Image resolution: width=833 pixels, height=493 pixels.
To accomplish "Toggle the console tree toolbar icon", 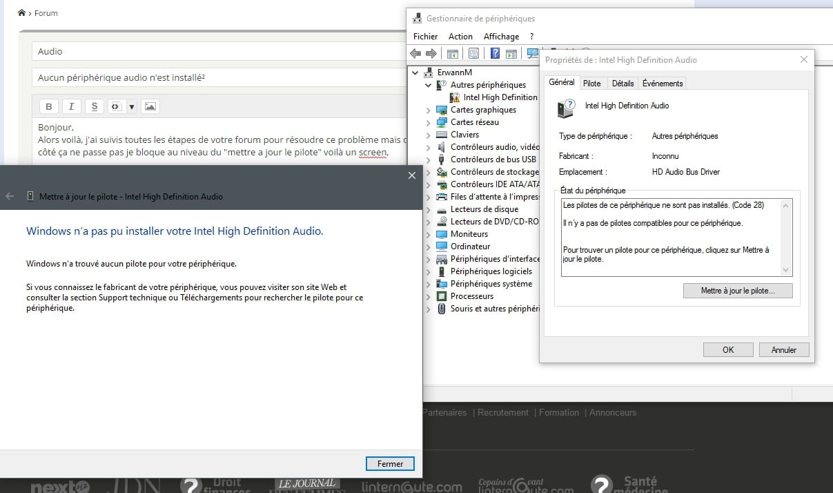I will [x=453, y=53].
